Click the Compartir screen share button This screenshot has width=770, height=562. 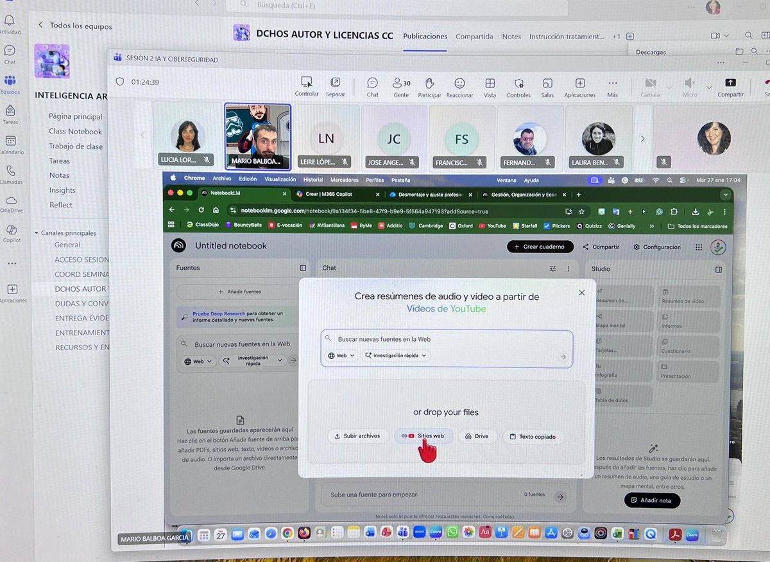[730, 87]
